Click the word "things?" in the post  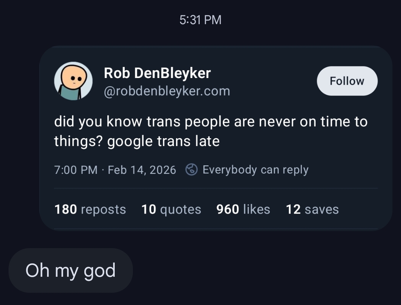tap(78, 141)
